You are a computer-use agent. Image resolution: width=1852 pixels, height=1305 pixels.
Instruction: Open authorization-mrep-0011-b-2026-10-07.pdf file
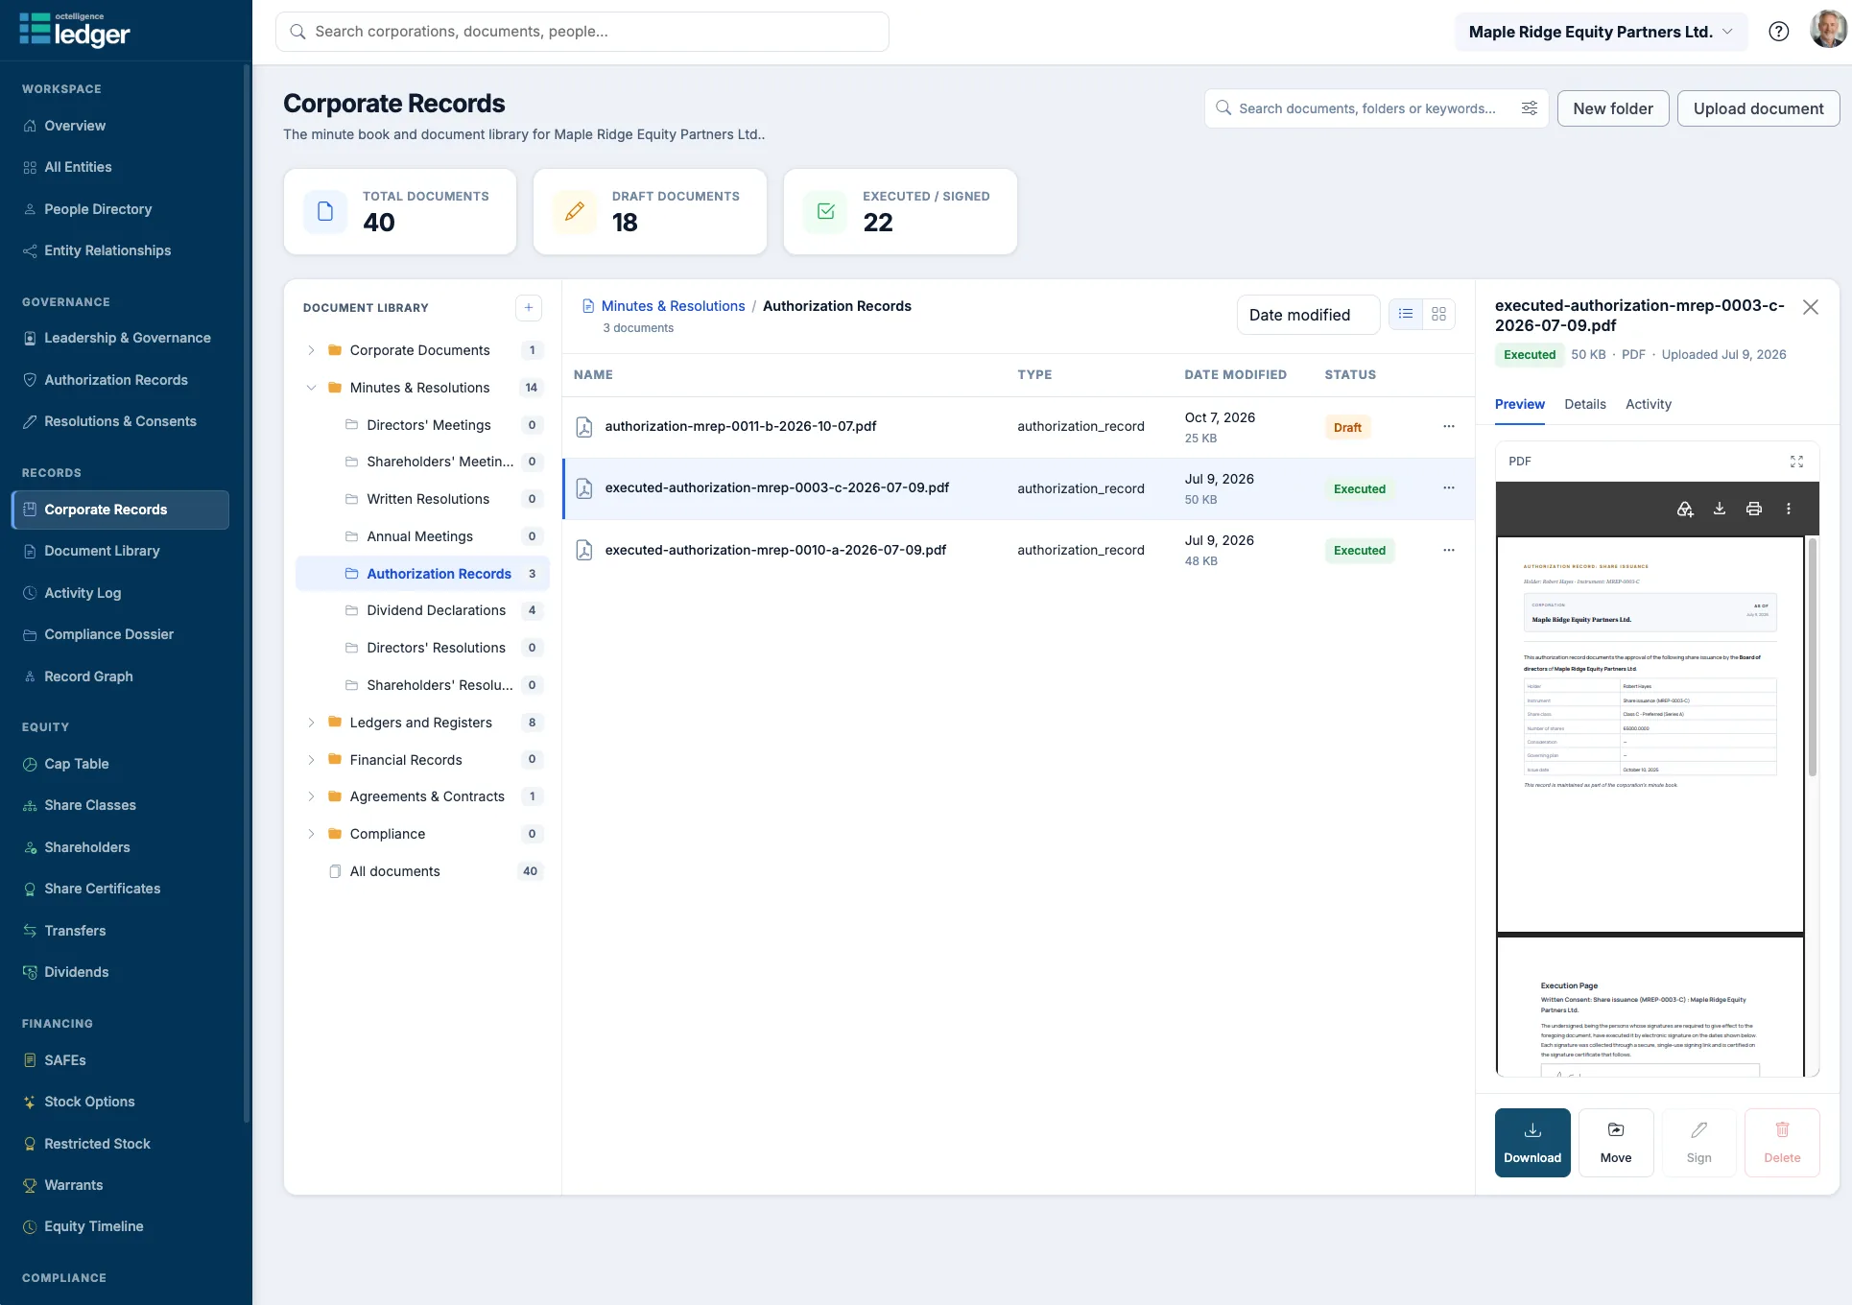pos(740,426)
